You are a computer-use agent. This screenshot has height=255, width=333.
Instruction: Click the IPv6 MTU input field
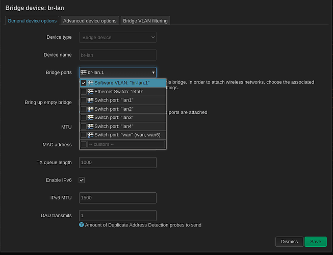click(118, 198)
